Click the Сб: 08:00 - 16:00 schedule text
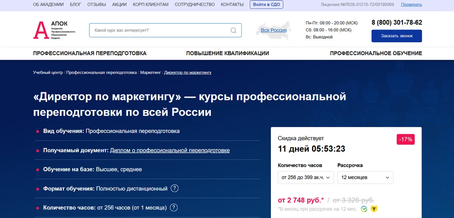 tap(329, 30)
